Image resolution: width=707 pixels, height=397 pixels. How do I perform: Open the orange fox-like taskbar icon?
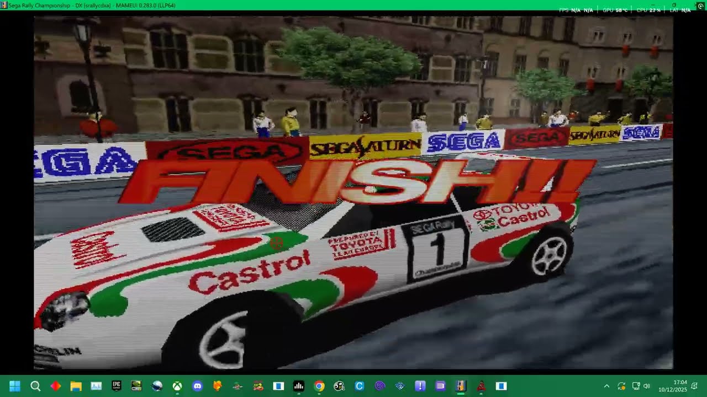point(218,386)
